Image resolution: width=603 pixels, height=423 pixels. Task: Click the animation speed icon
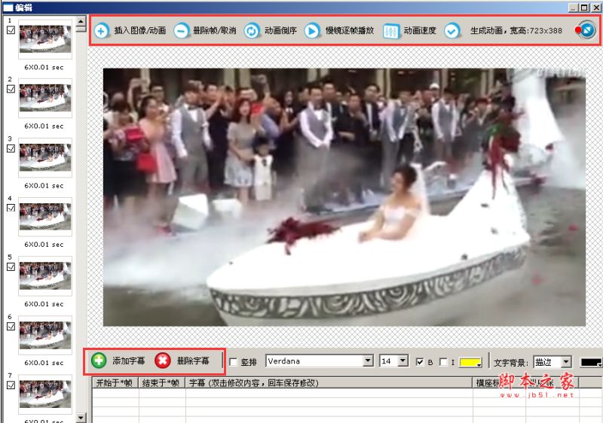click(x=390, y=31)
